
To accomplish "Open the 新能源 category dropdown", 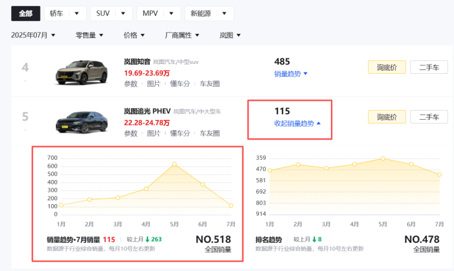I will 209,14.
